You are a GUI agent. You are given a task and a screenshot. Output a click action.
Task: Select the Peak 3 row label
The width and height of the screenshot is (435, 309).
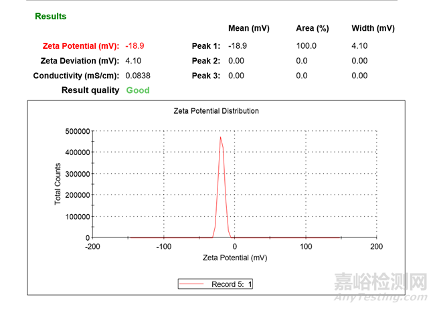pos(205,76)
